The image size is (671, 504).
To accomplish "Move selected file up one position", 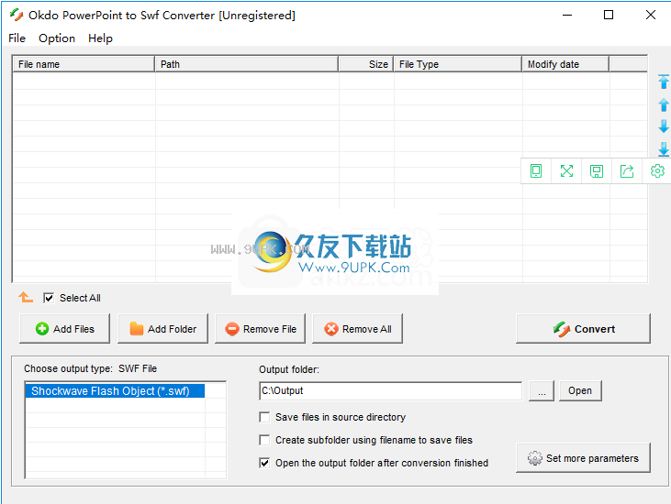I will pos(664,104).
